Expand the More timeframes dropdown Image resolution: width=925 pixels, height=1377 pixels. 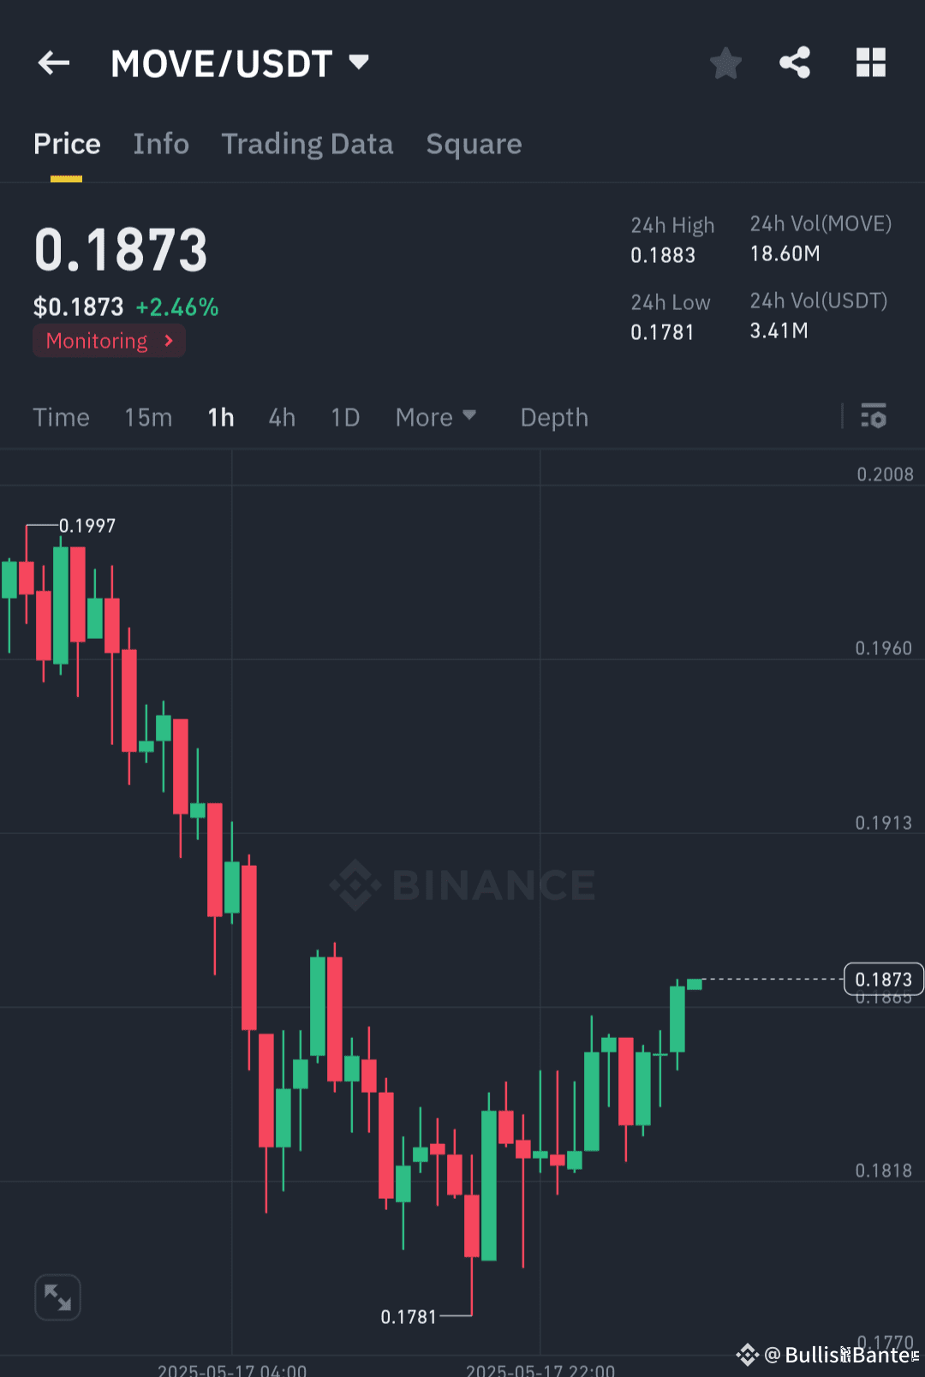pyautogui.click(x=435, y=417)
